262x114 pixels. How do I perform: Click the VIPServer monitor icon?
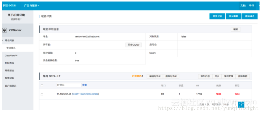(4, 30)
